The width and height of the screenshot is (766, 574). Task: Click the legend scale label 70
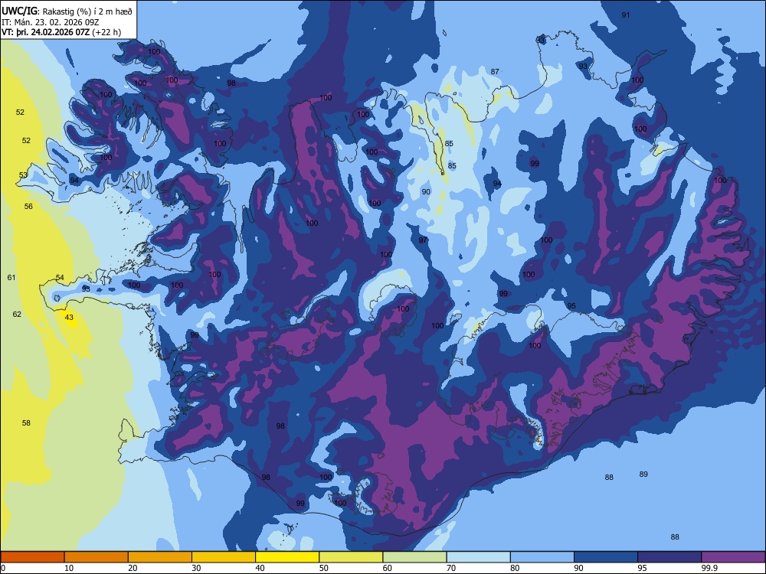(451, 568)
